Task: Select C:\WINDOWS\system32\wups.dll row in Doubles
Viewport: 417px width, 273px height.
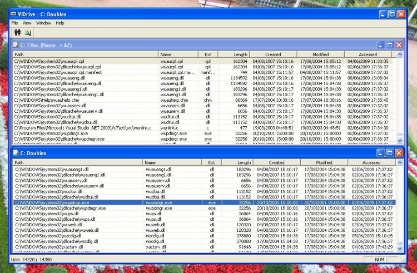Action: [205, 214]
